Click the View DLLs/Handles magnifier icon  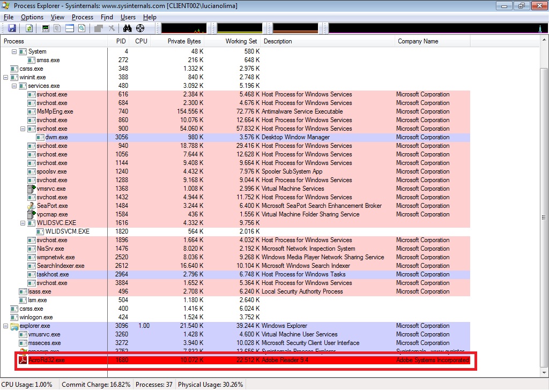click(82, 28)
